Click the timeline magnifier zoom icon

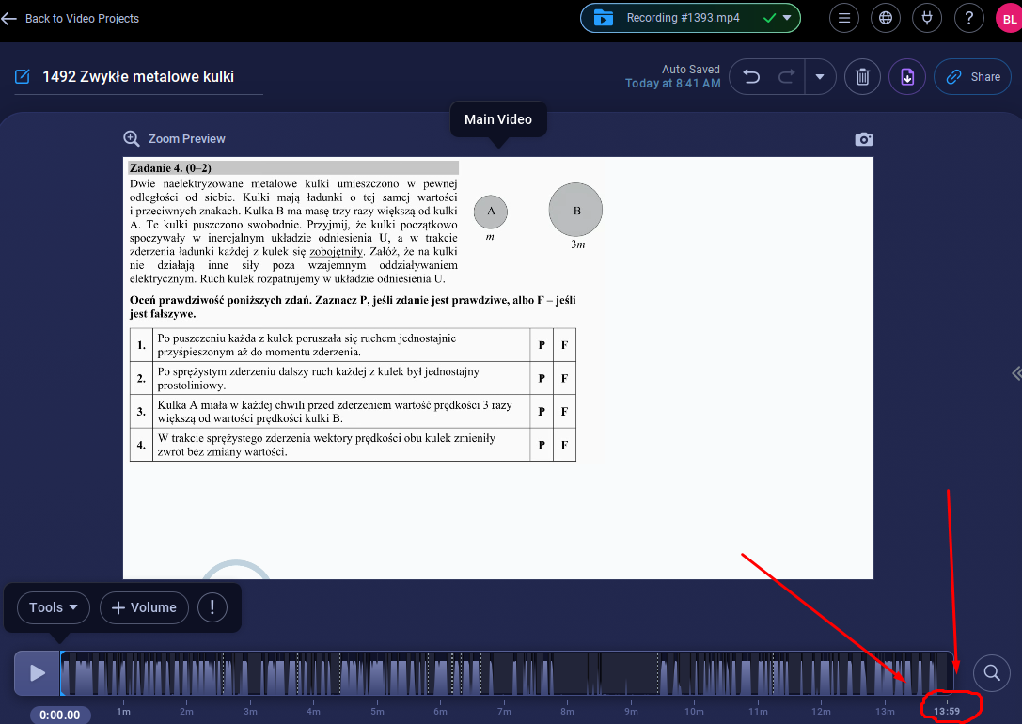pos(991,672)
